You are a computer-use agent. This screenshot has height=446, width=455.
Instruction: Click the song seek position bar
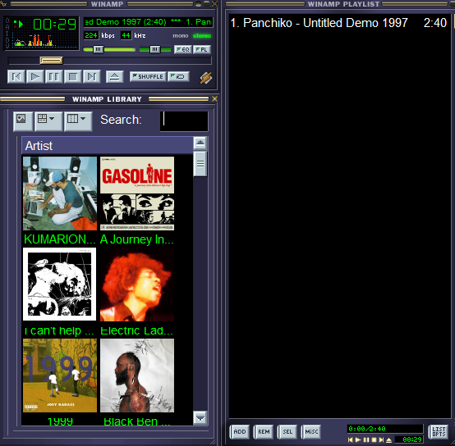point(110,61)
